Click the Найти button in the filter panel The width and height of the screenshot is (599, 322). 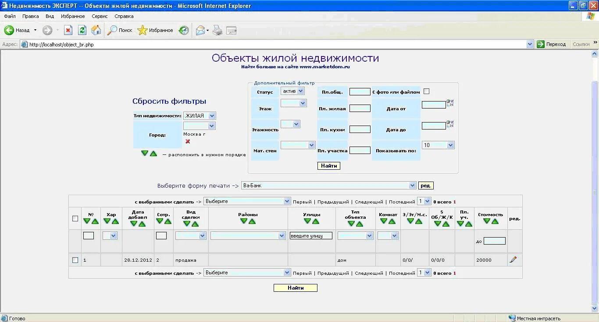(328, 165)
